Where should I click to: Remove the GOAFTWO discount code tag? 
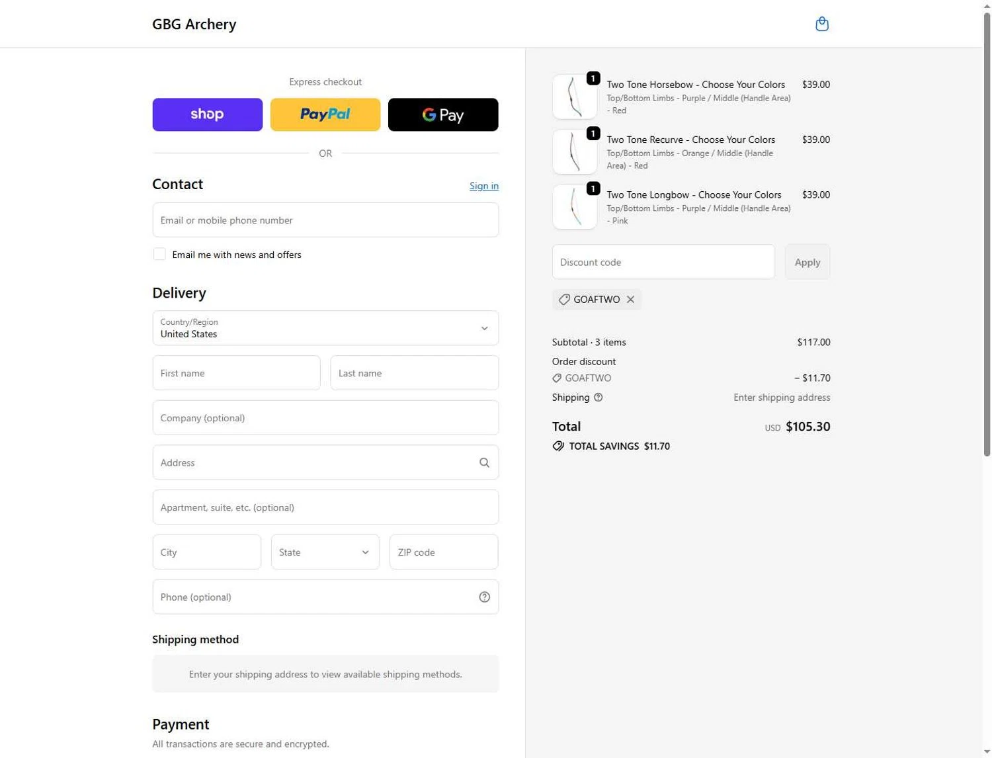pos(631,300)
